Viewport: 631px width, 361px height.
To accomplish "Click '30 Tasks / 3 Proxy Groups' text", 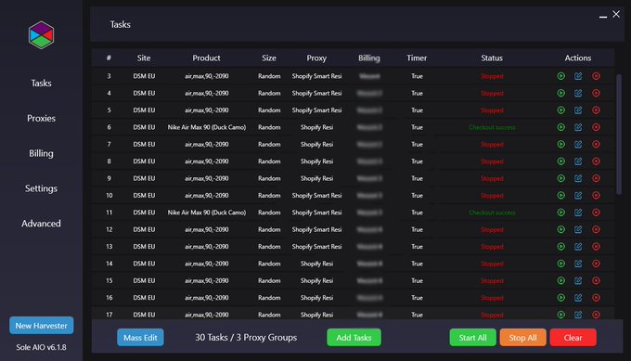I will click(x=246, y=337).
